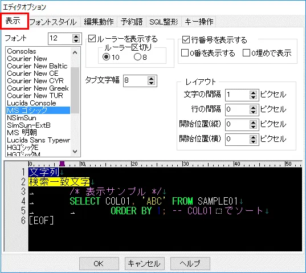The width and height of the screenshot is (306, 273).
Task: Click the SELECT keyword in preview
Action: tap(85, 201)
